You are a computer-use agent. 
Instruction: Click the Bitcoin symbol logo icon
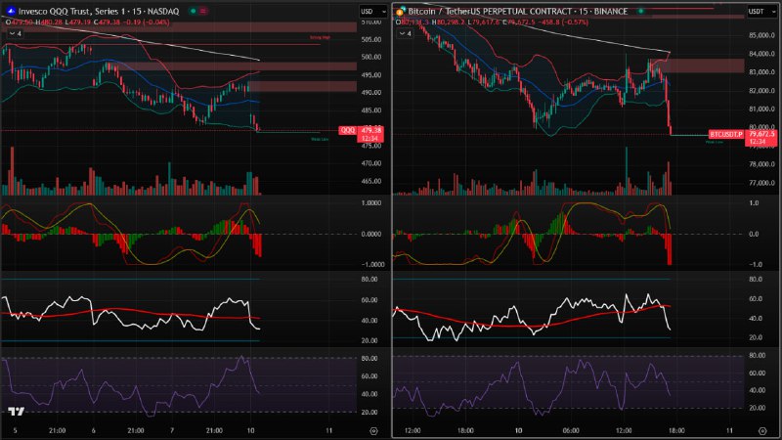pyautogui.click(x=400, y=11)
